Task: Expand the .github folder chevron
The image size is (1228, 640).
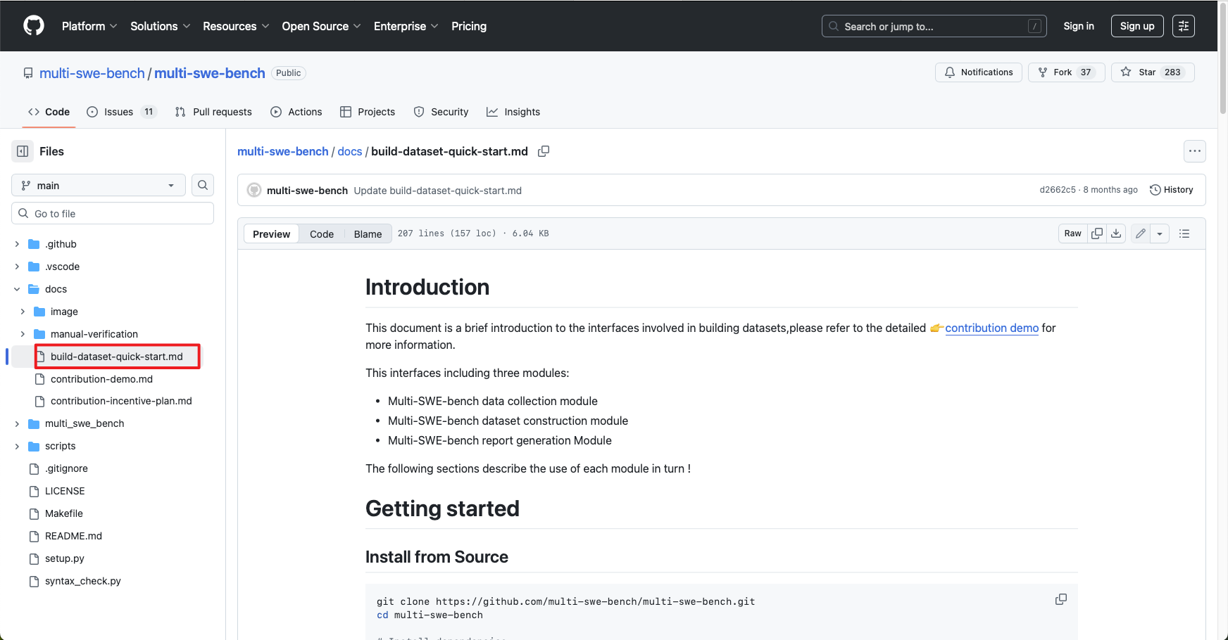Action: 17,244
